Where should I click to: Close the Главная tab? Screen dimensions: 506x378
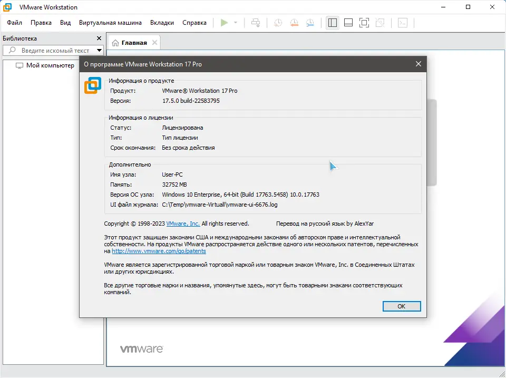(154, 43)
